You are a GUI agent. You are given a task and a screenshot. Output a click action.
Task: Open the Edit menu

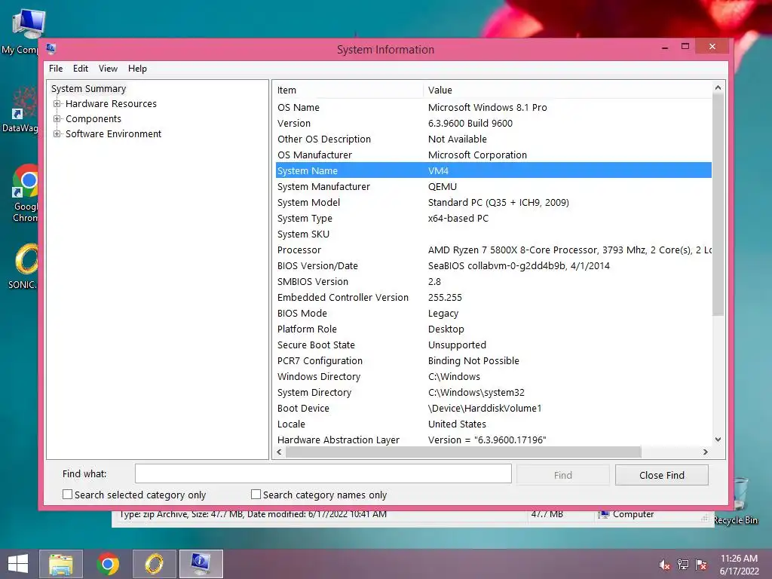click(80, 69)
